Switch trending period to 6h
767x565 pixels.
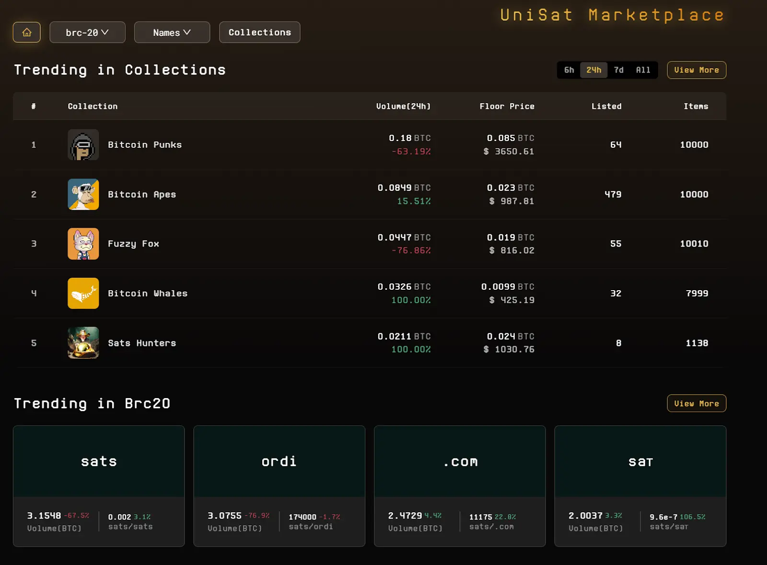(569, 70)
